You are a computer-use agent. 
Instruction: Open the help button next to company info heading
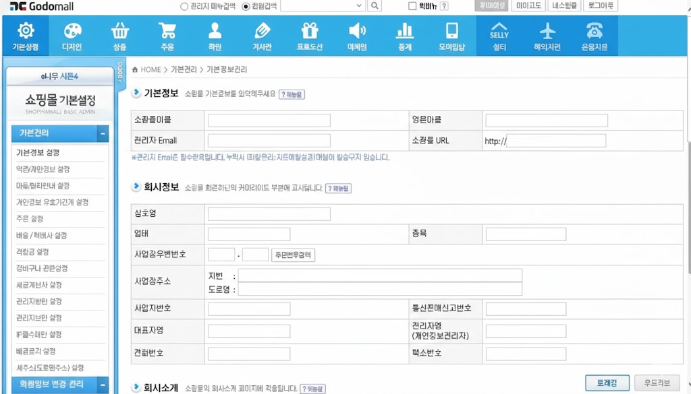click(338, 189)
